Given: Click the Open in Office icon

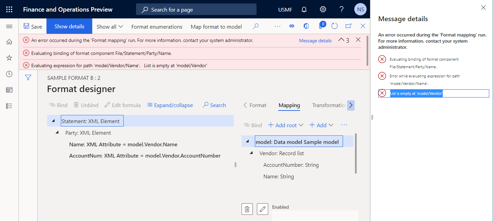Looking at the screenshot, I should [306, 26].
